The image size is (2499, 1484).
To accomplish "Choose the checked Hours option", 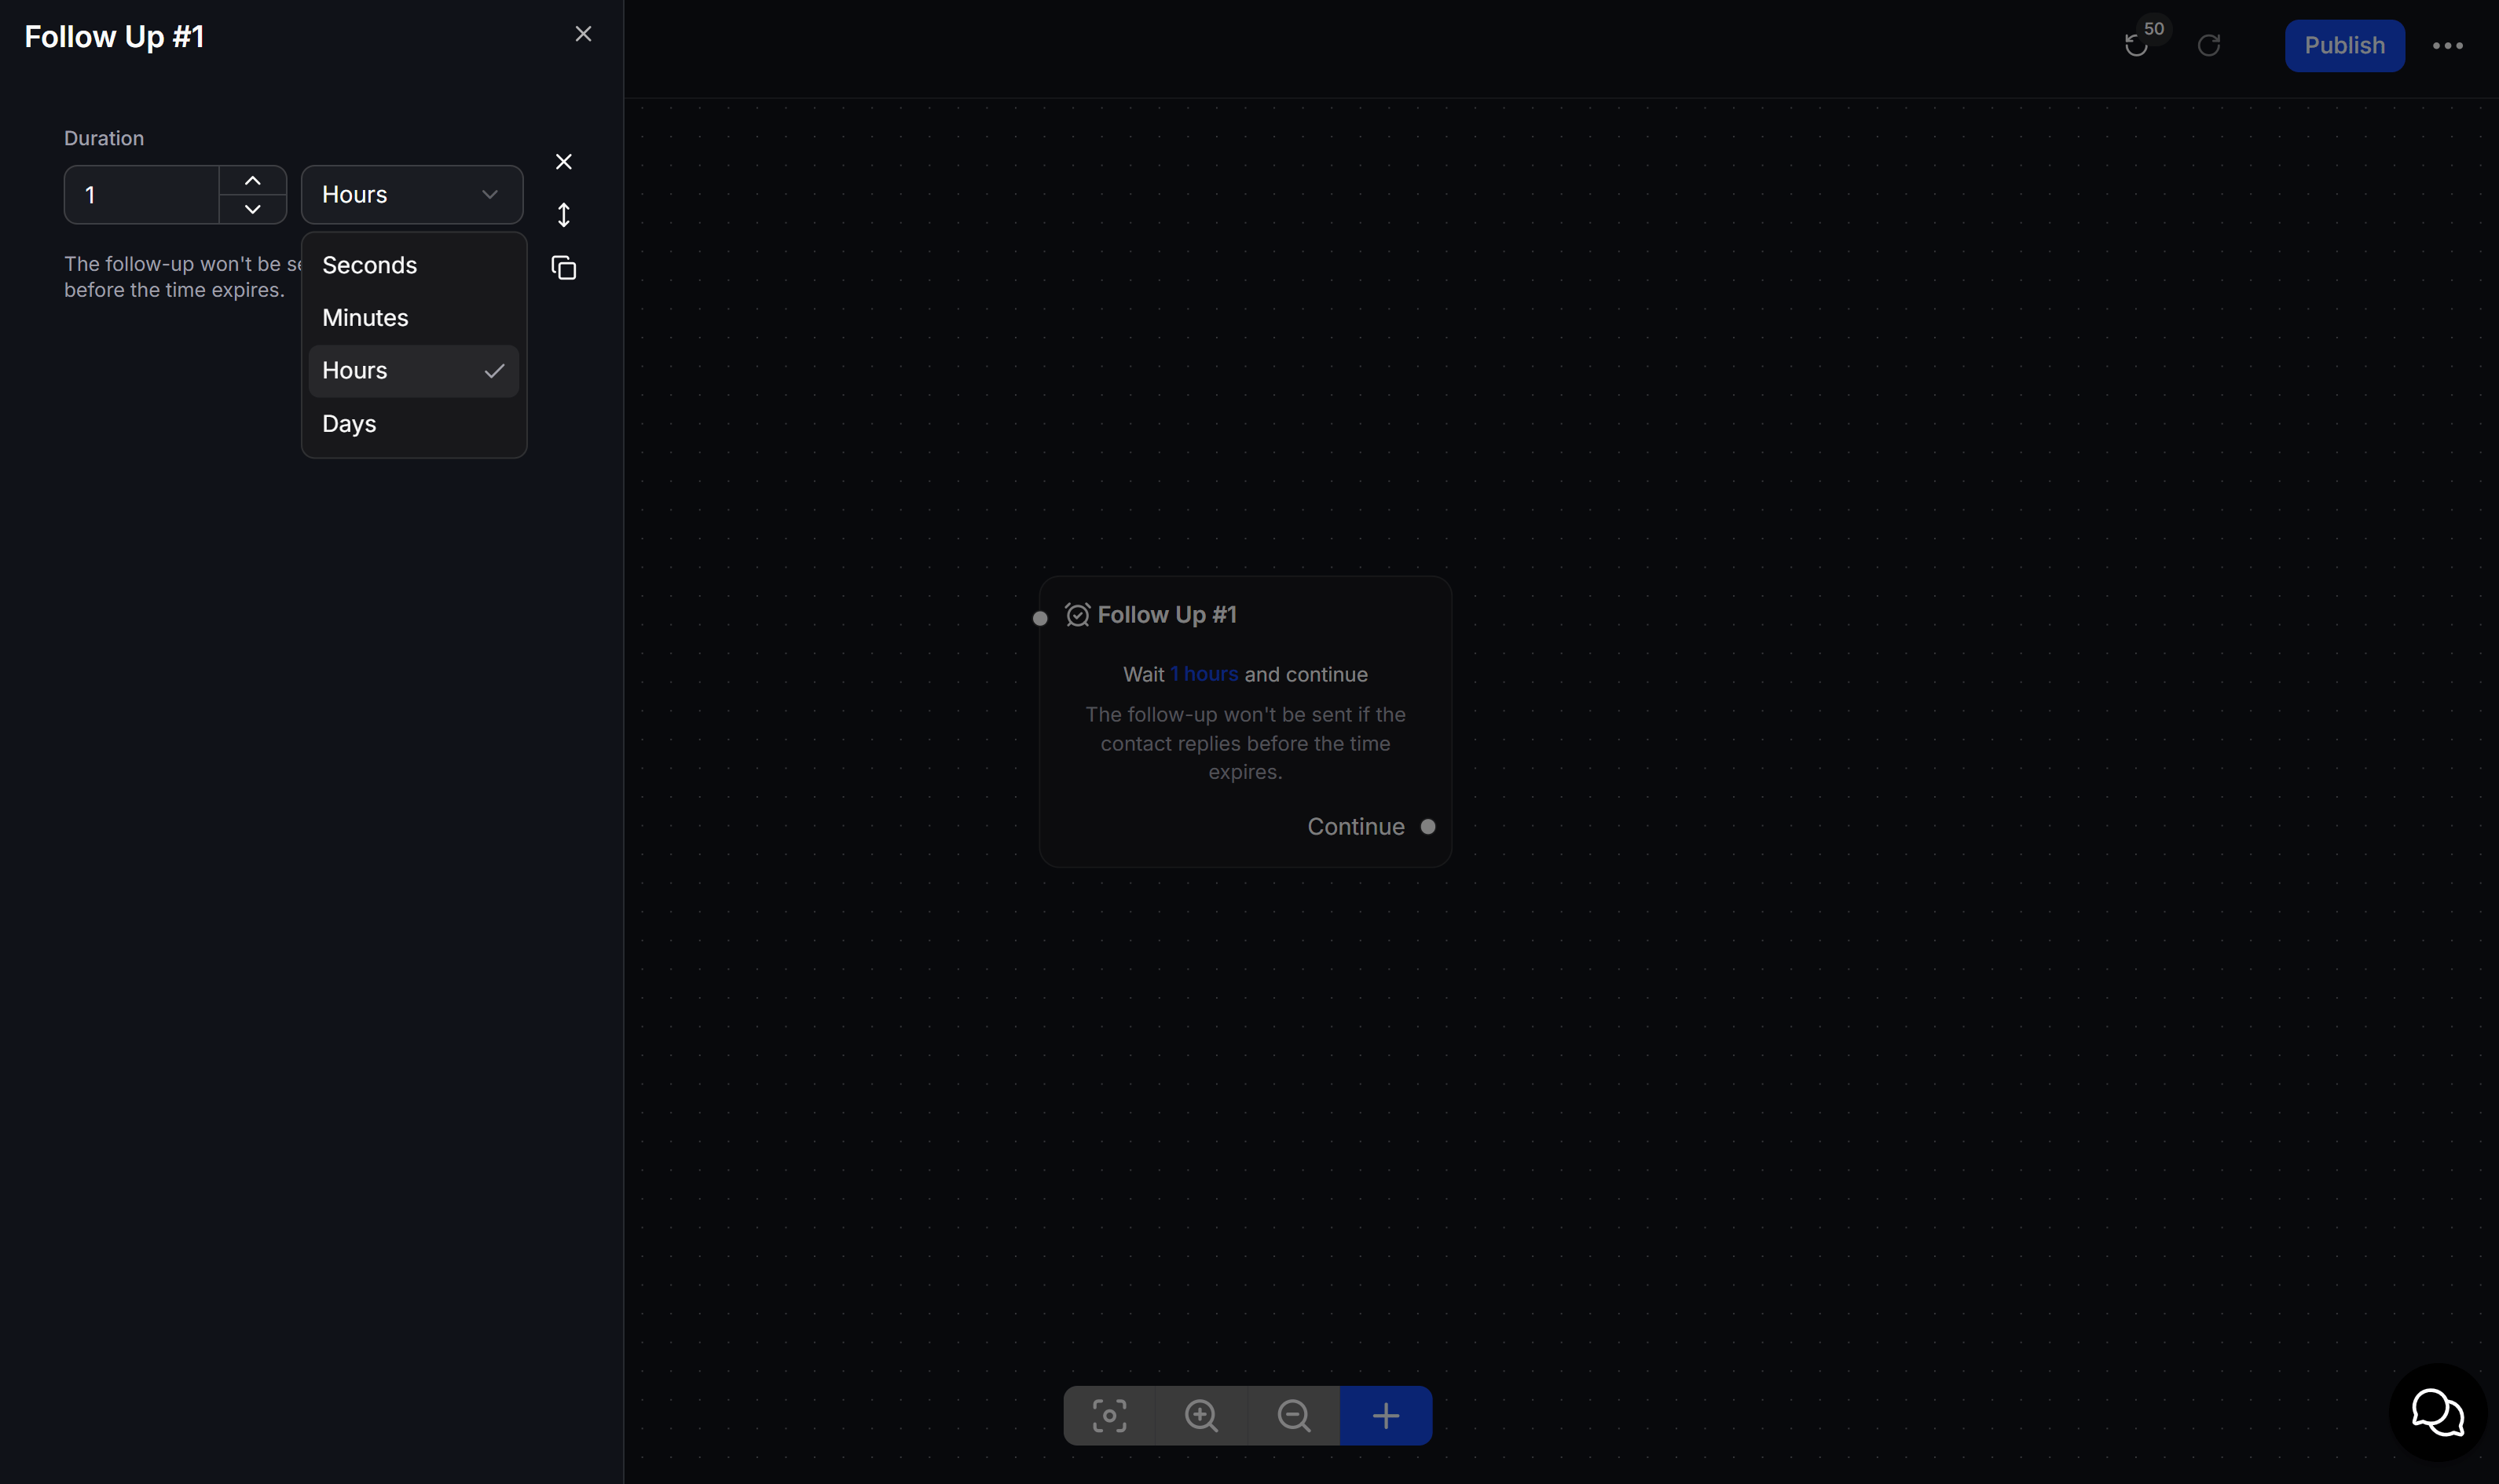I will coord(413,371).
